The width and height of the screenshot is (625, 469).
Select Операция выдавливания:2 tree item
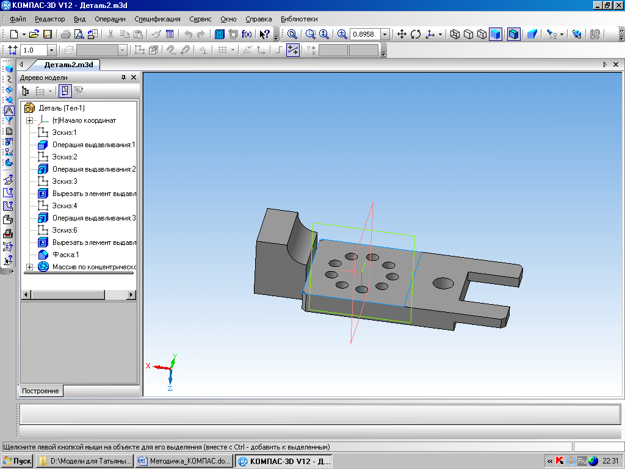coord(94,169)
